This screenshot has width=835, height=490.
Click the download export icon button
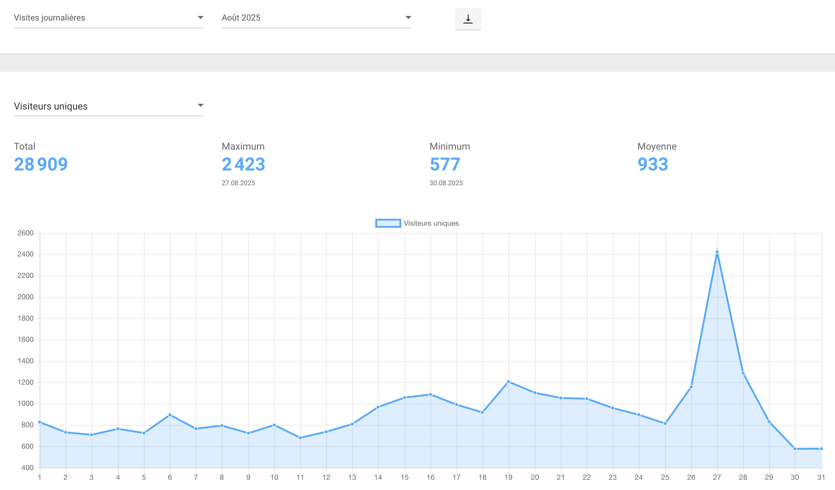pyautogui.click(x=468, y=19)
